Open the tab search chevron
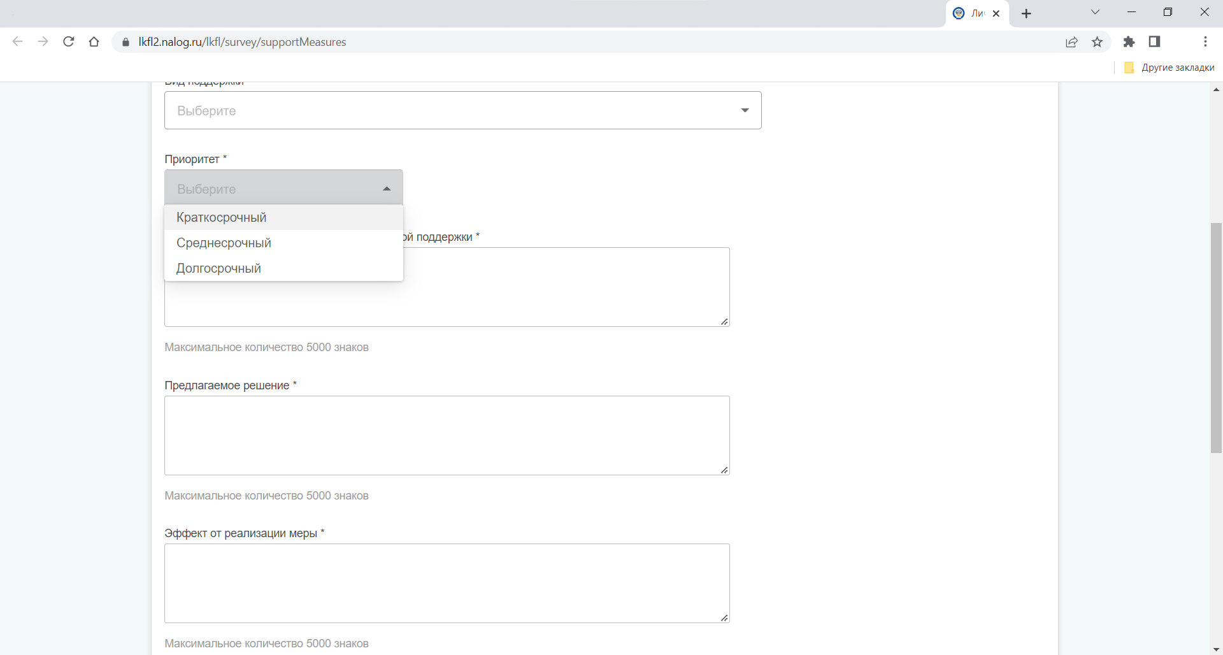Viewport: 1223px width, 655px height. (x=1095, y=12)
